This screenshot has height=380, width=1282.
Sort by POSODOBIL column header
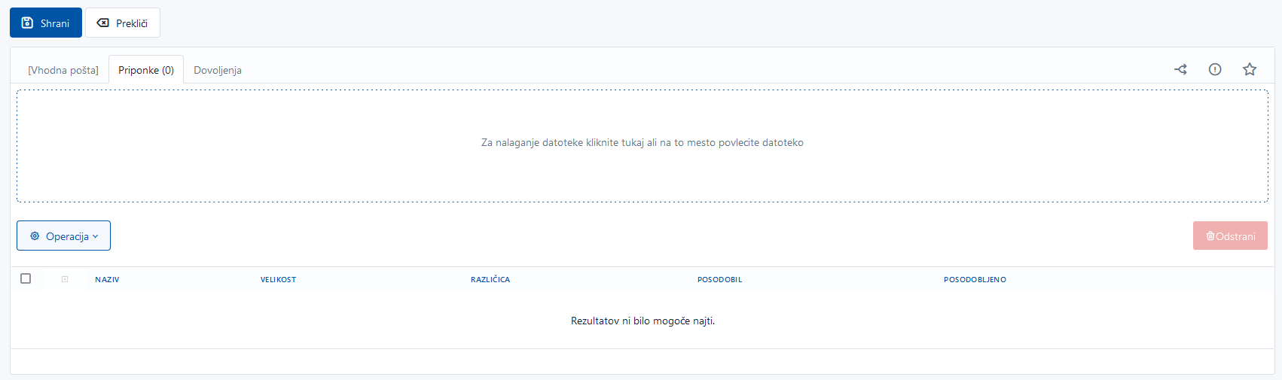[719, 279]
